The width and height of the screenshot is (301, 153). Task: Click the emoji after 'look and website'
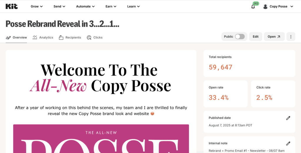coord(152,114)
